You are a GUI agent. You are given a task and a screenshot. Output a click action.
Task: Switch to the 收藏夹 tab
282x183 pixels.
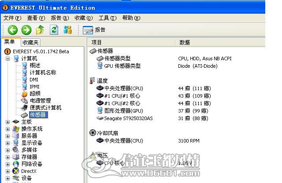pyautogui.click(x=30, y=43)
